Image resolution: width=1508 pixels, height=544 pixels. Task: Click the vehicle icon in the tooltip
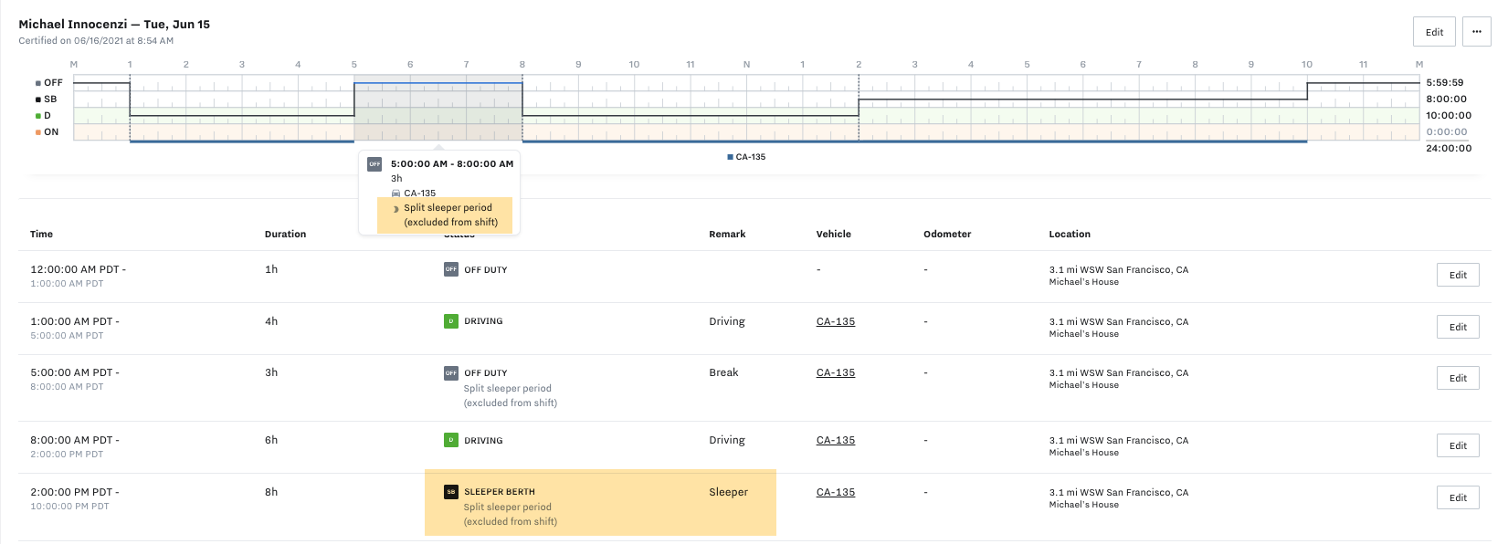[x=395, y=194]
